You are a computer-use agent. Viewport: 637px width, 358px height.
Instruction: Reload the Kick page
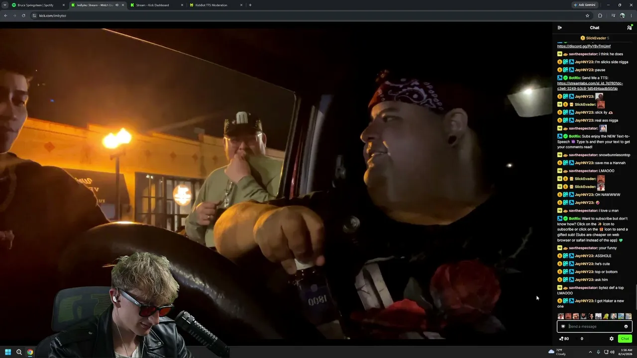coord(24,15)
